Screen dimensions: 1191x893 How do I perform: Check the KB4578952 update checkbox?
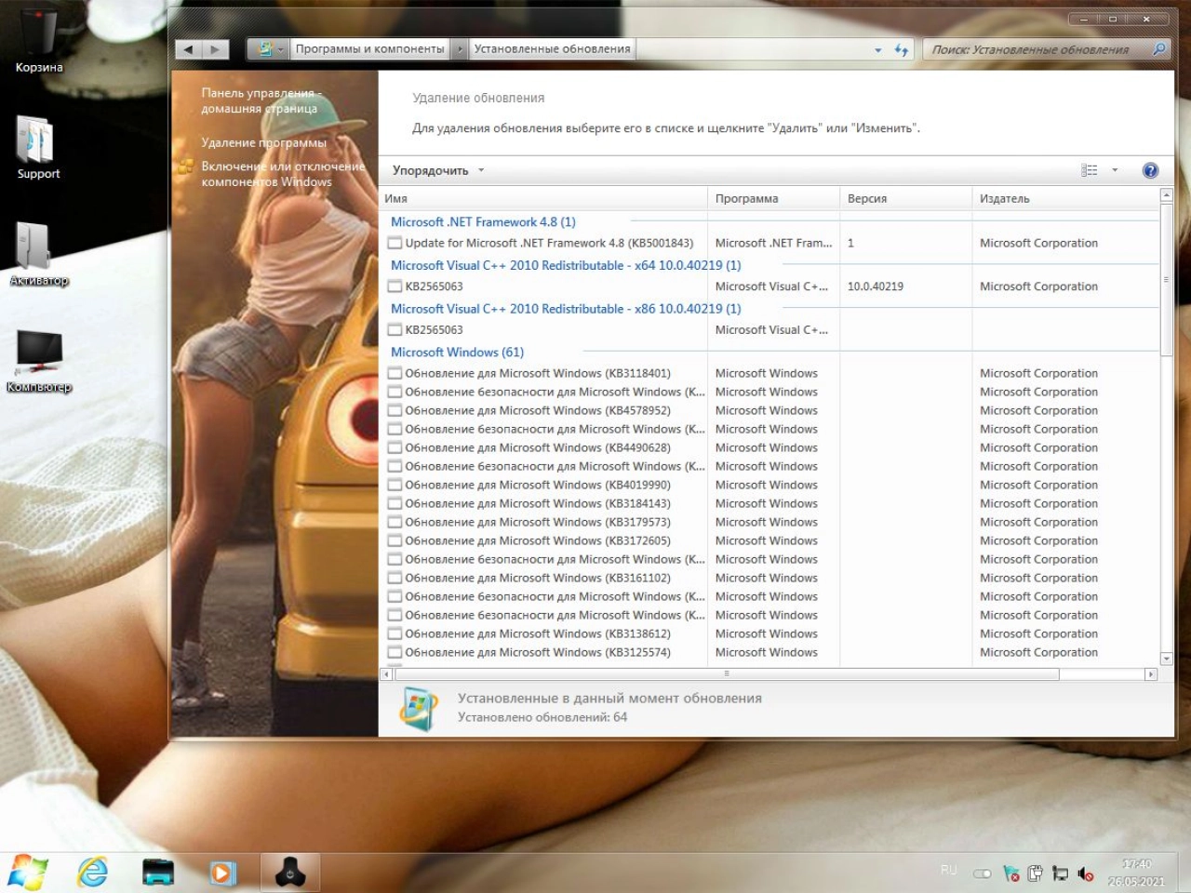395,411
